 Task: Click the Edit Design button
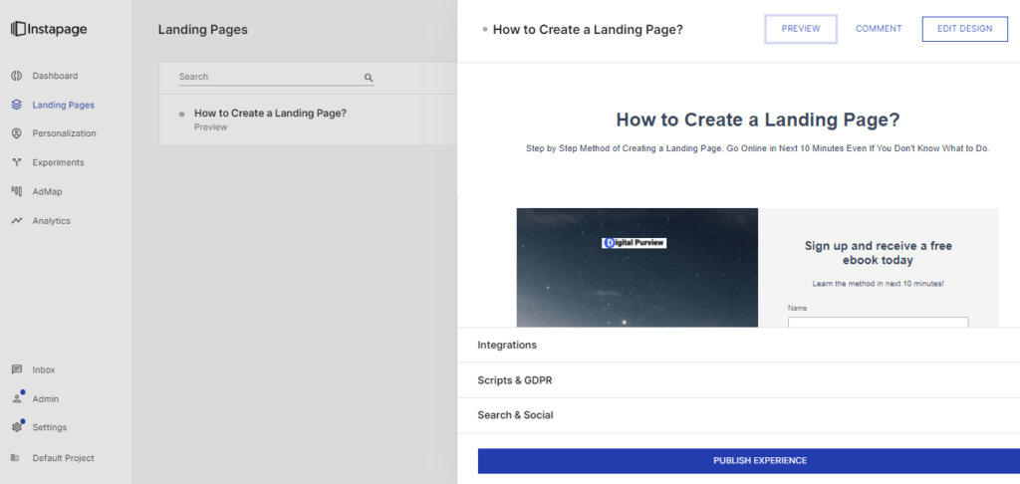[x=964, y=29]
